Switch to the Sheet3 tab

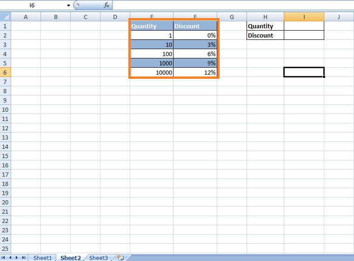tap(98, 258)
